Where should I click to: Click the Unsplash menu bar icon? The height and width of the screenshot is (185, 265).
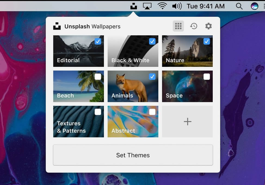click(133, 6)
